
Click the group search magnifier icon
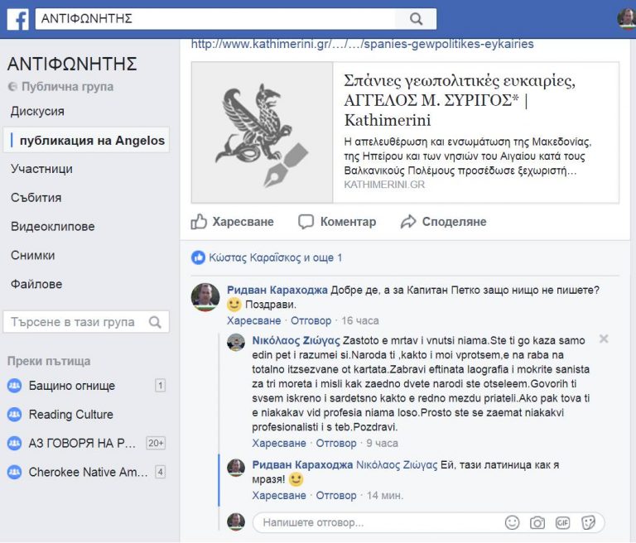155,322
